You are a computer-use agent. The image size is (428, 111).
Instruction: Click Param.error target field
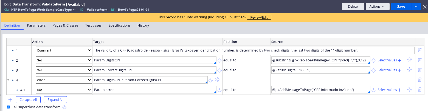tap(155, 90)
